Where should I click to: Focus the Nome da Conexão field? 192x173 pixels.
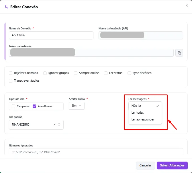click(51, 35)
